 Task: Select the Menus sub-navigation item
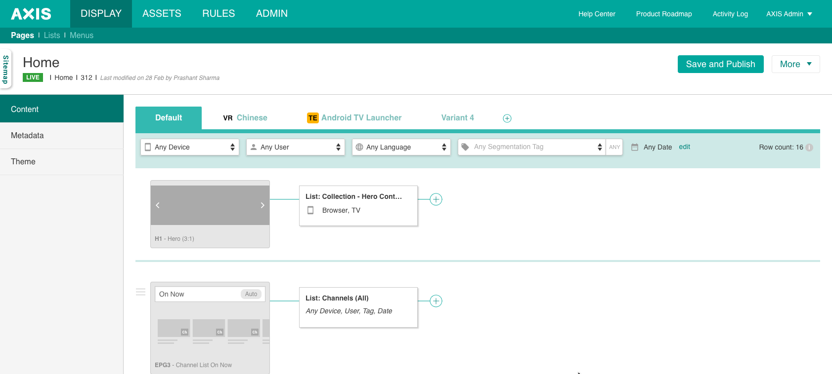[x=82, y=36]
